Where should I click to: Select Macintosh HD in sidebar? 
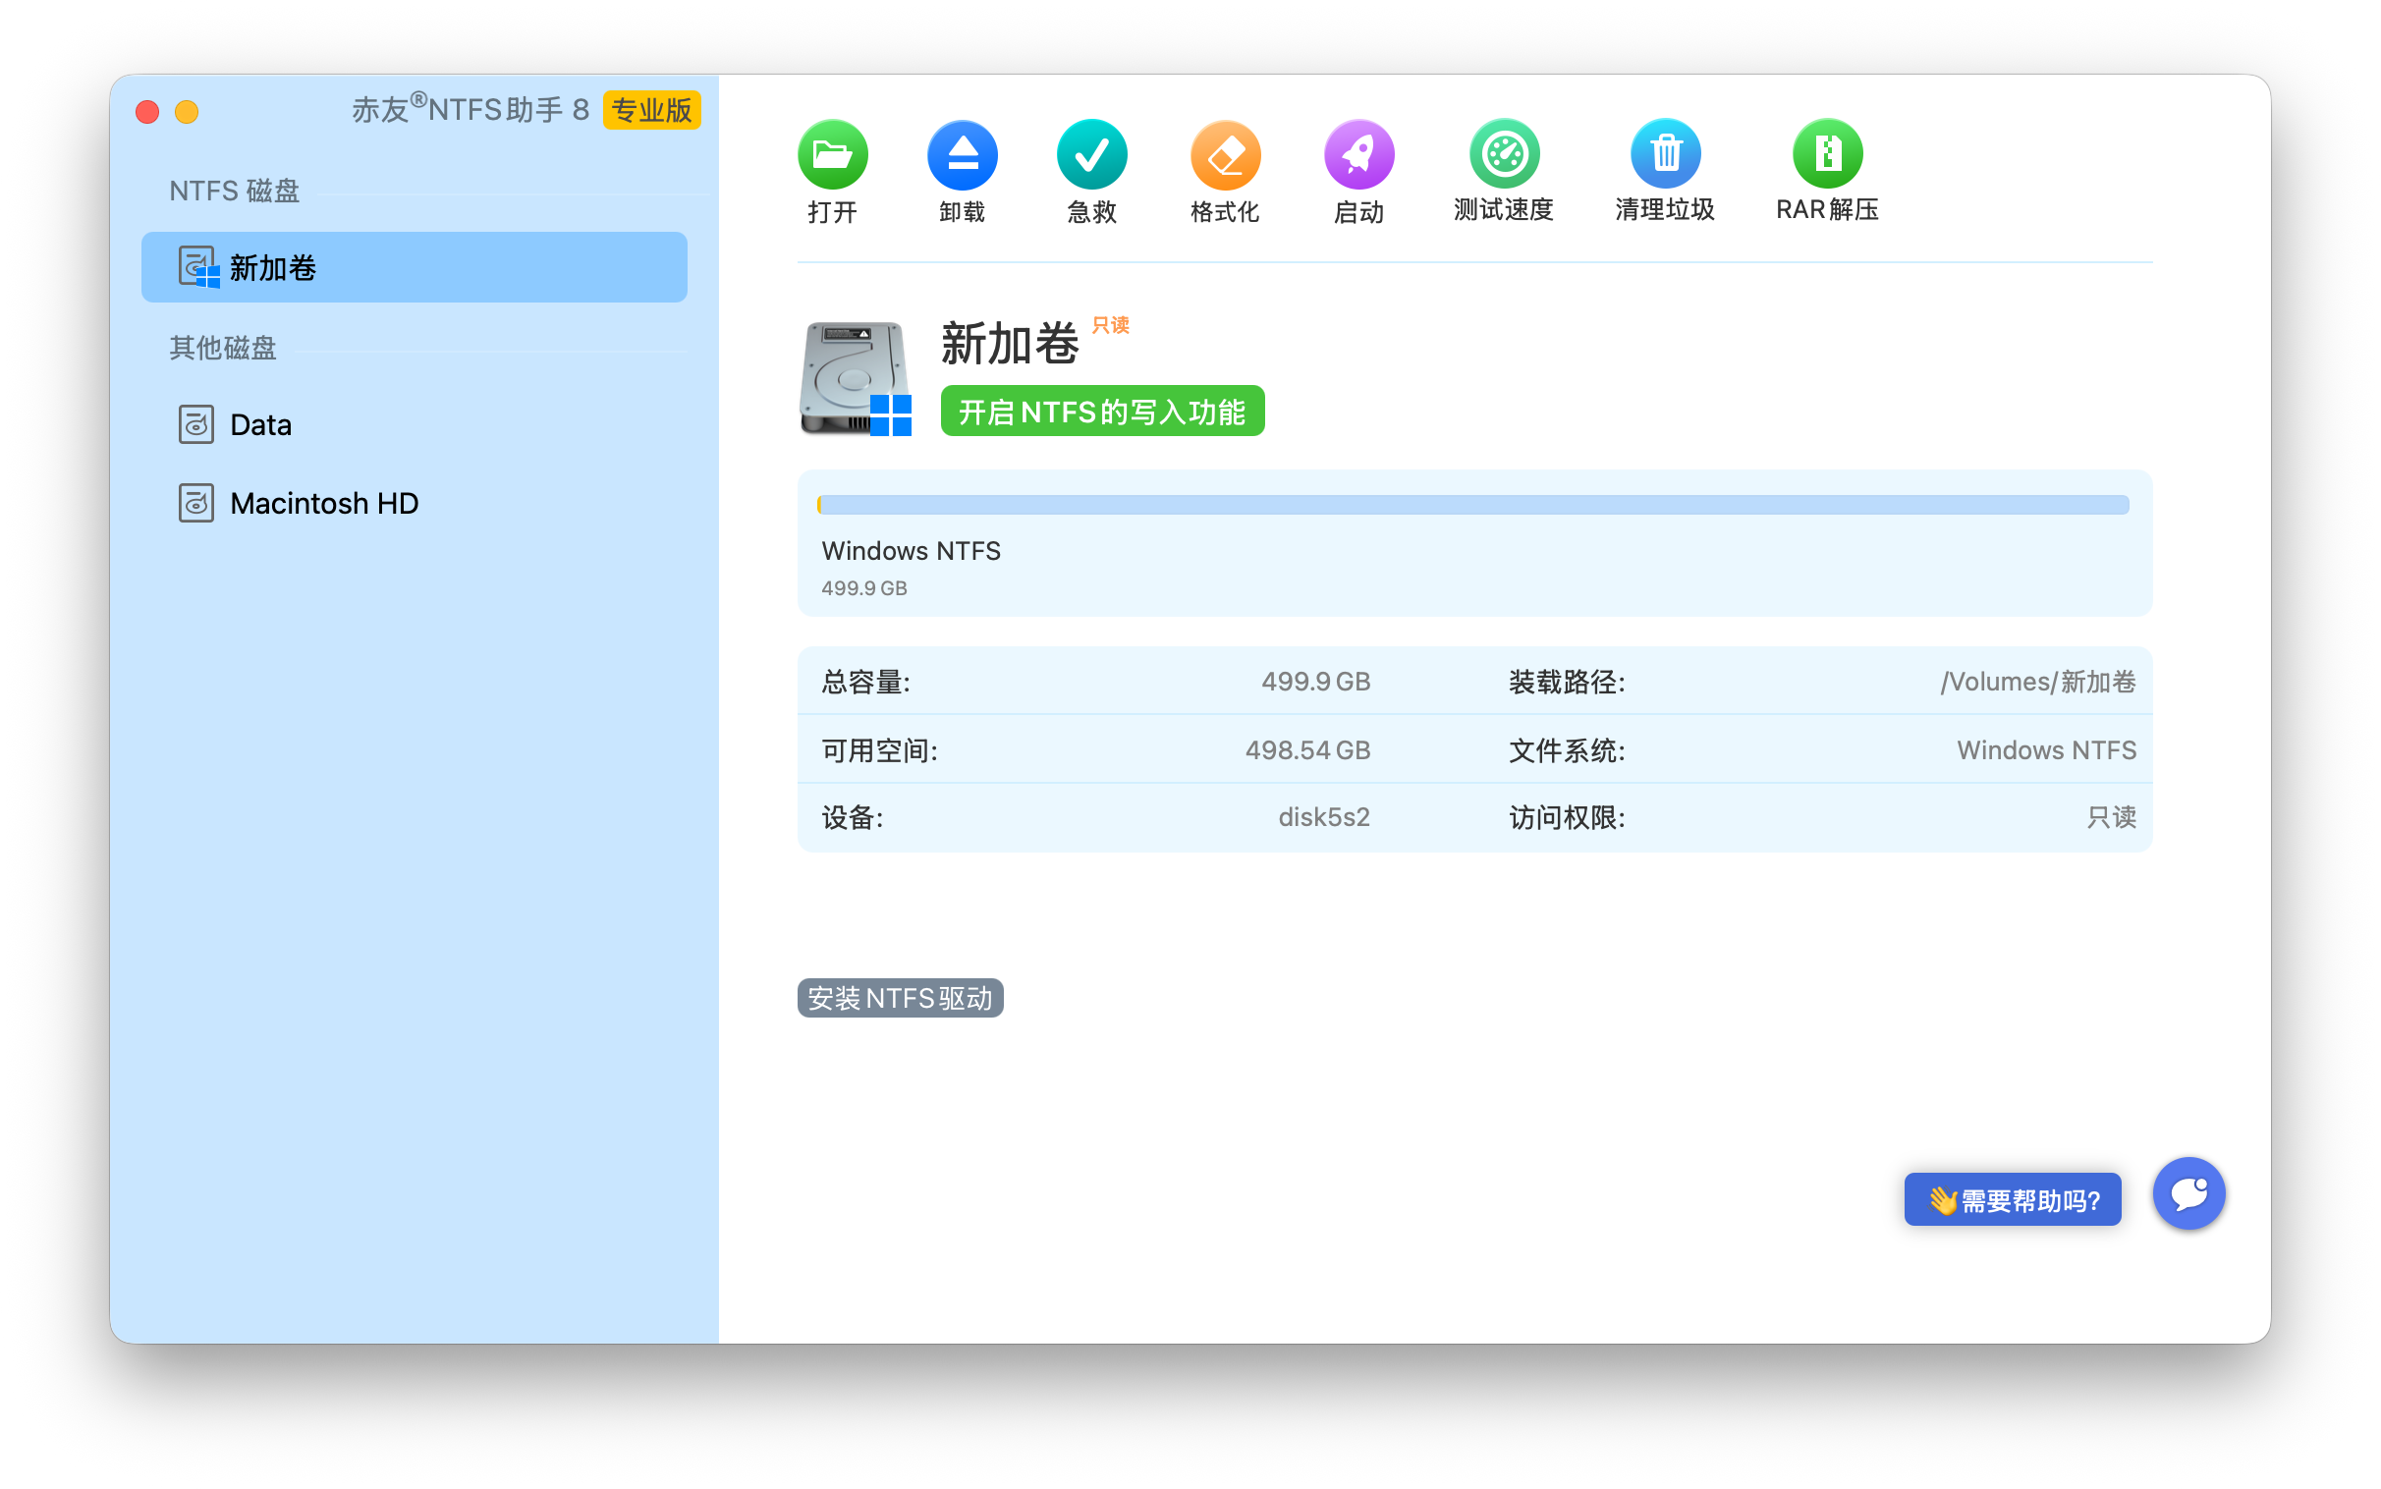click(415, 503)
